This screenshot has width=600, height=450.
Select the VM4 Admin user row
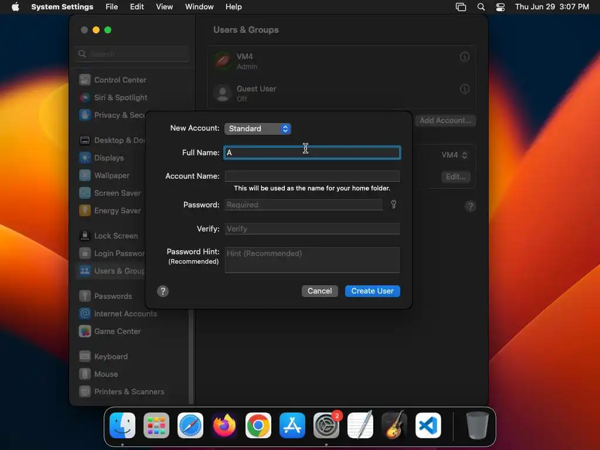(x=342, y=61)
